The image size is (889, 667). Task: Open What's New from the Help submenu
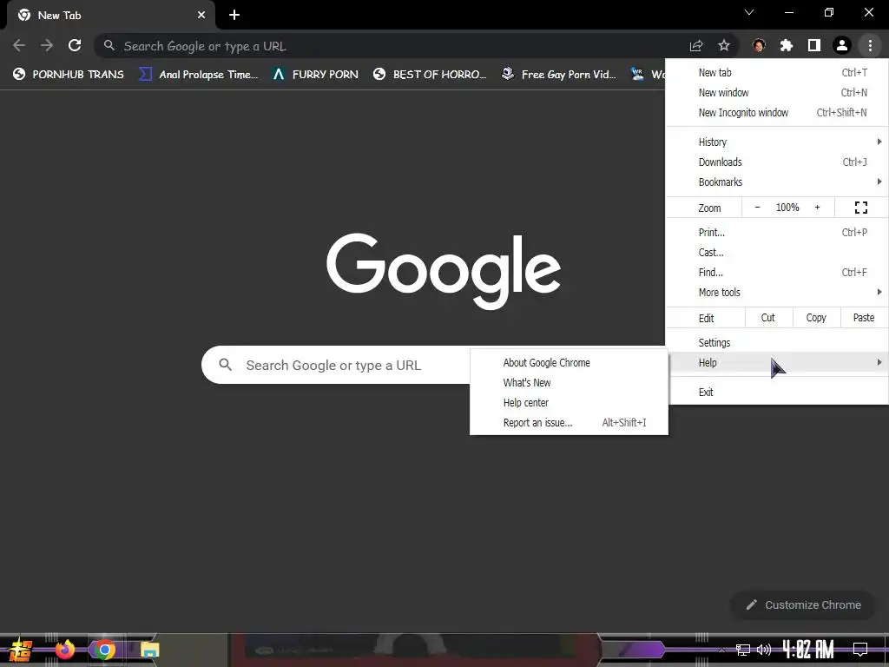pos(570,382)
